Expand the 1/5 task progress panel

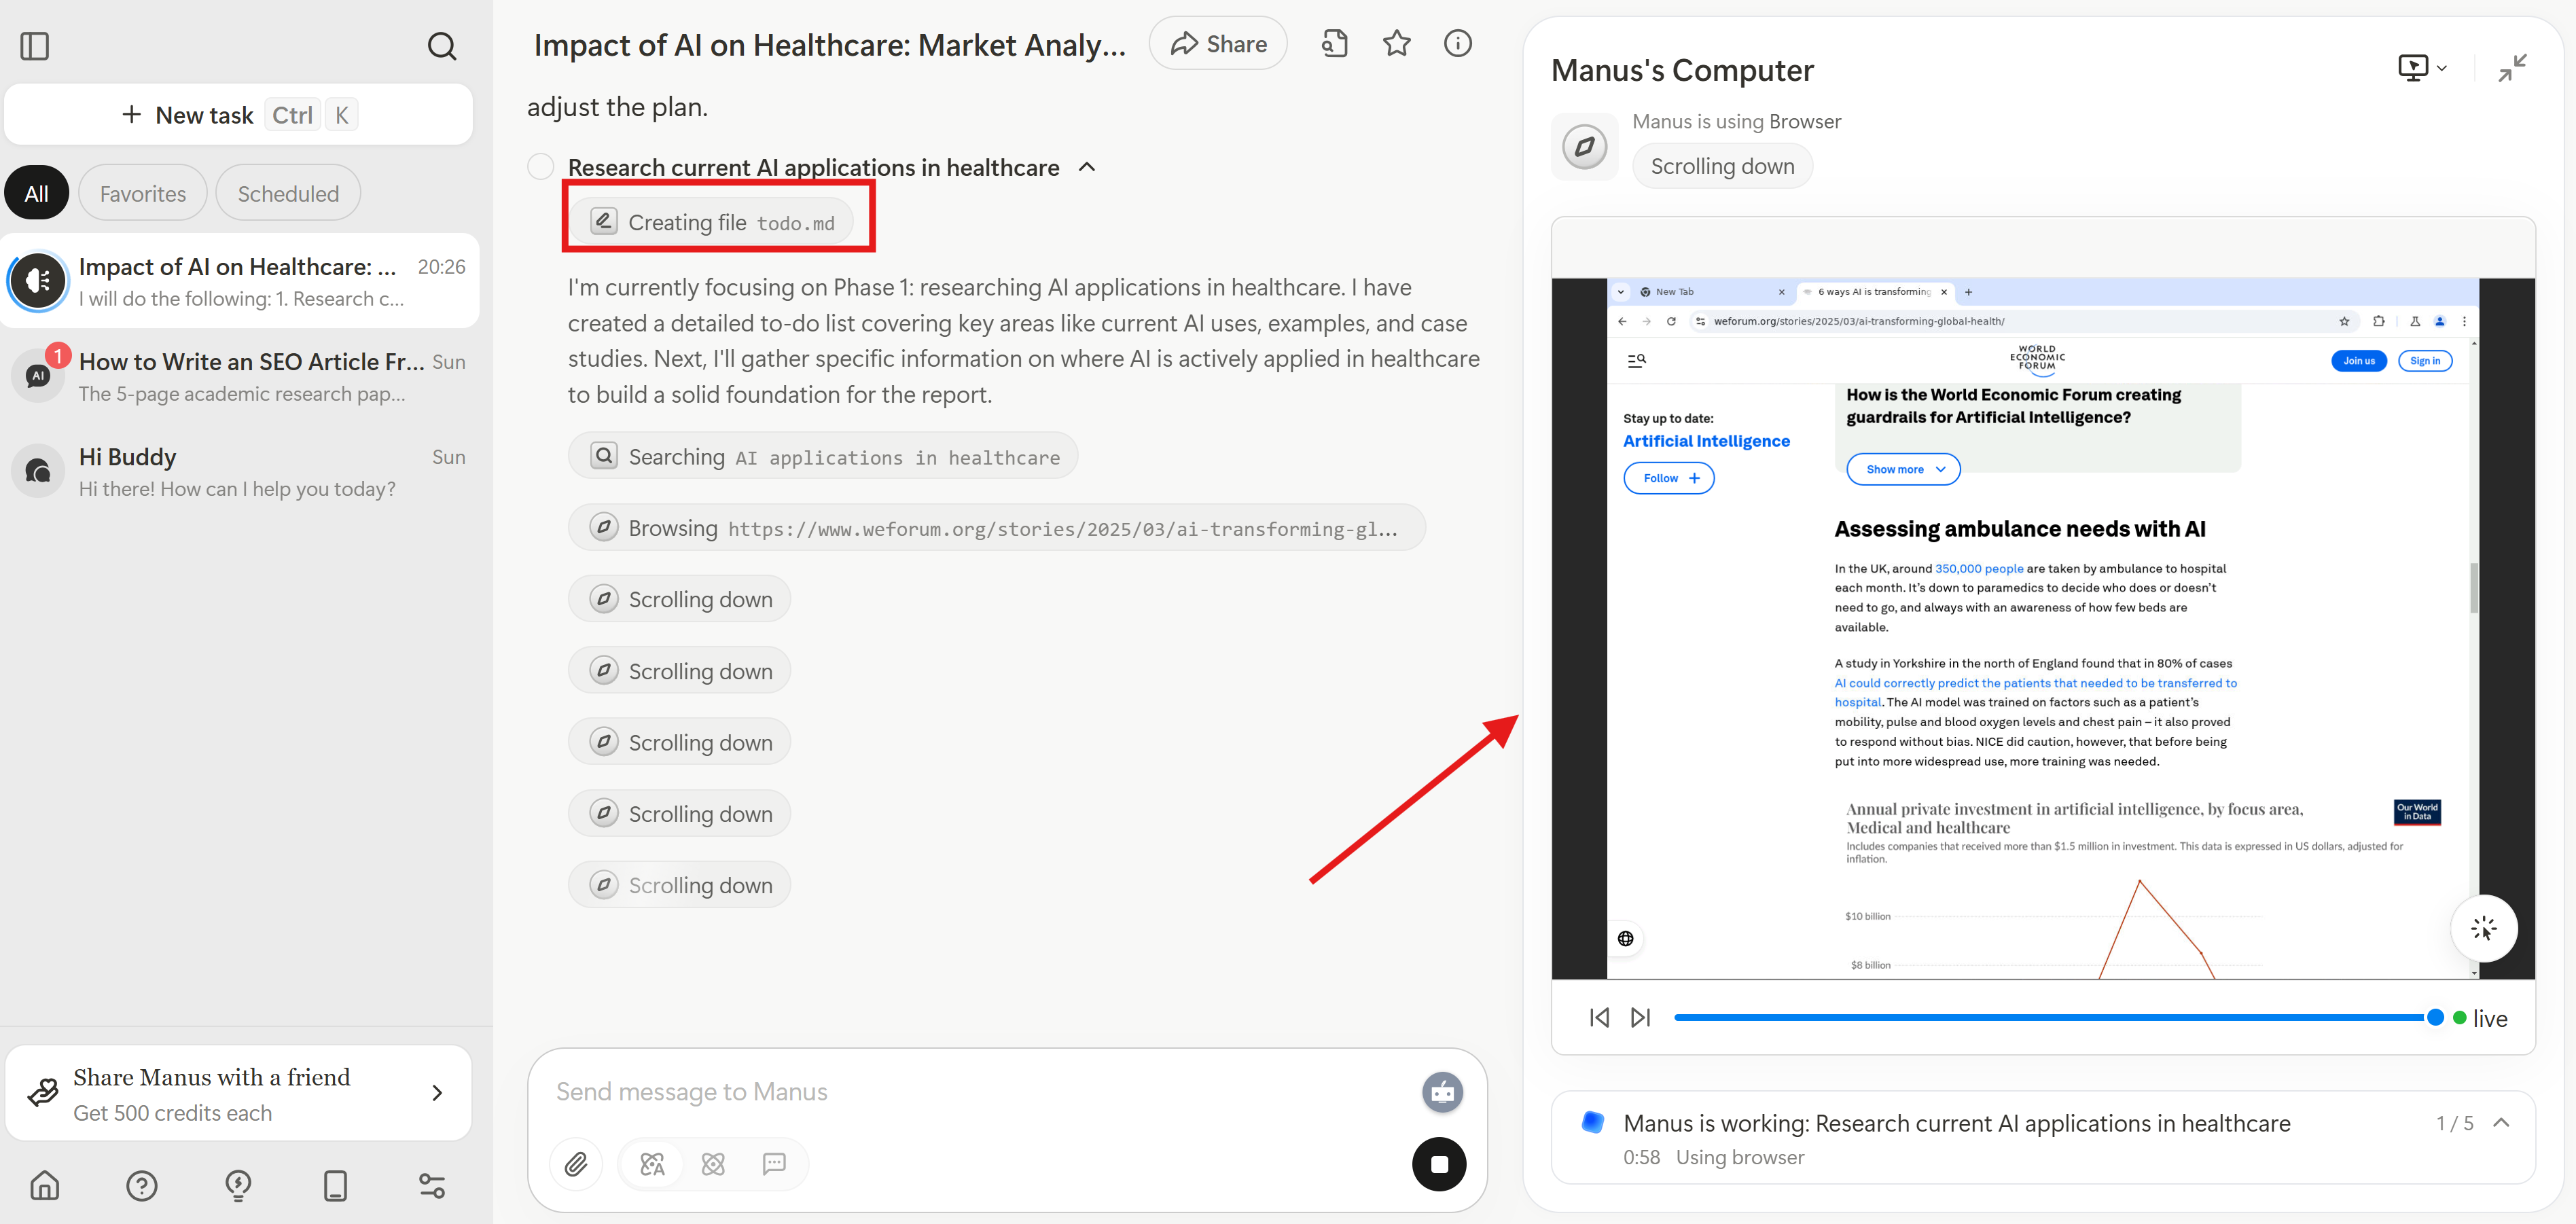point(2501,1123)
